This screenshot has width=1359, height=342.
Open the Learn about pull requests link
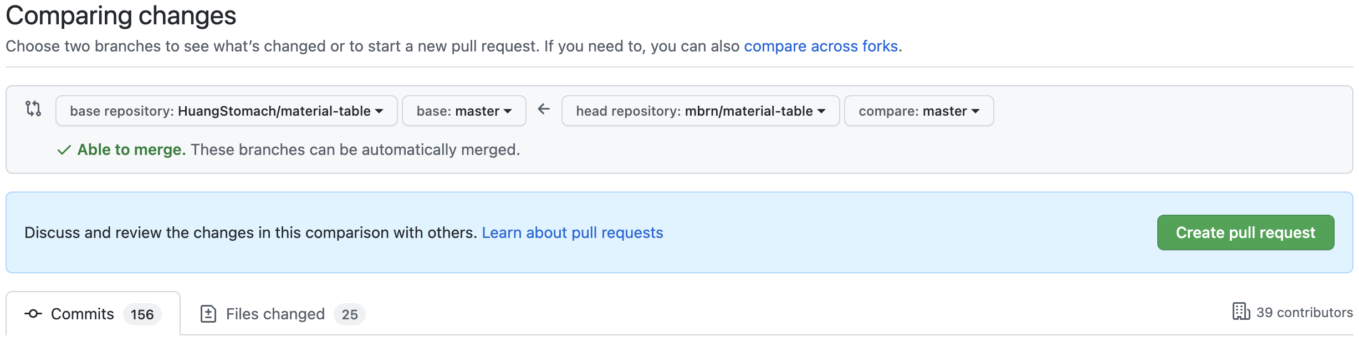coord(572,232)
